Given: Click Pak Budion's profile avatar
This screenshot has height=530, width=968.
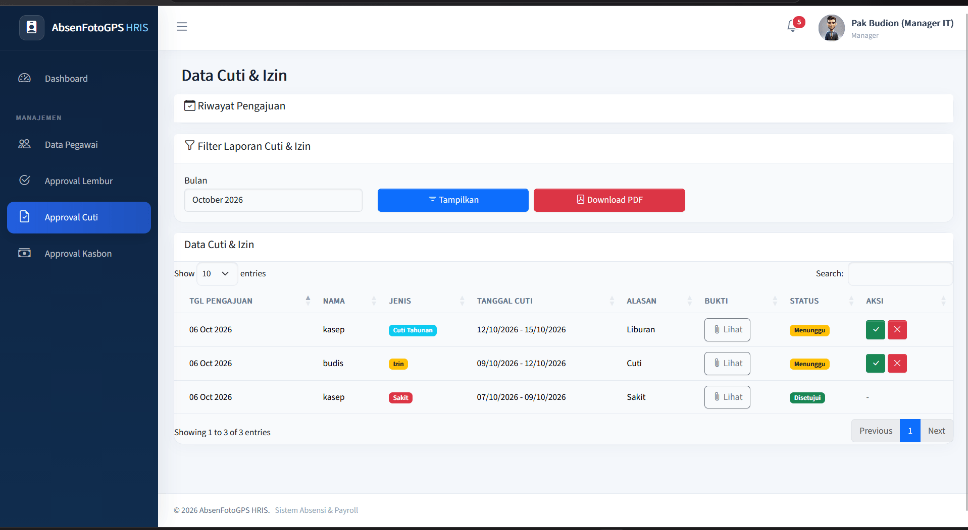Looking at the screenshot, I should (831, 28).
